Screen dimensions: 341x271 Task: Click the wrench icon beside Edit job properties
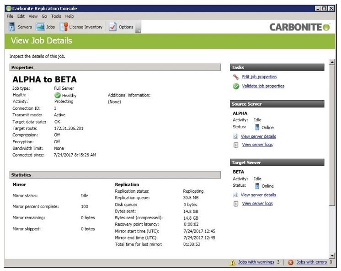click(236, 77)
